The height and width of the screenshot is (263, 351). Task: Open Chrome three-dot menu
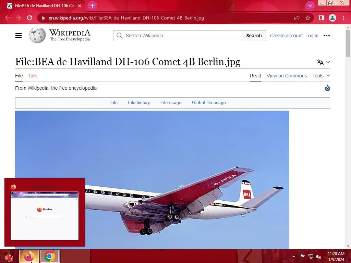pos(343,18)
